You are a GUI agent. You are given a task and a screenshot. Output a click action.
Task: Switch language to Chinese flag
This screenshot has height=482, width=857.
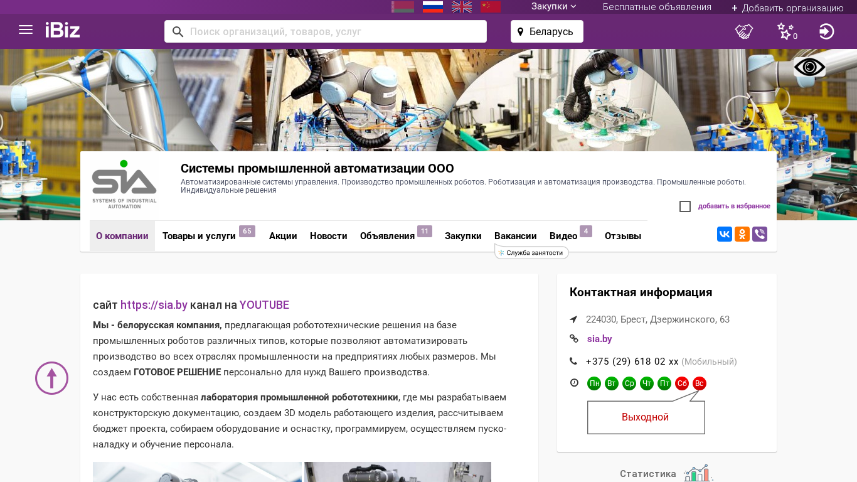coord(491,7)
